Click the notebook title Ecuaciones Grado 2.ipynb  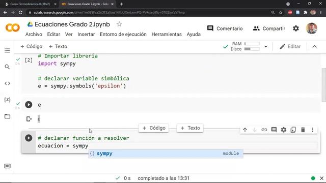point(72,24)
